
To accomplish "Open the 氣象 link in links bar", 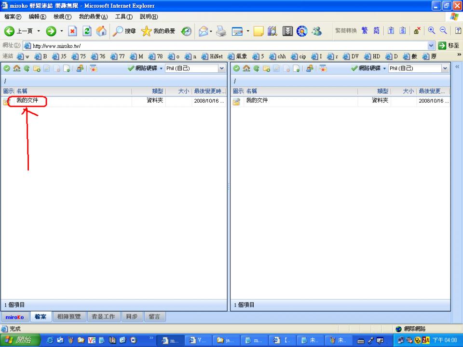I will click(238, 56).
